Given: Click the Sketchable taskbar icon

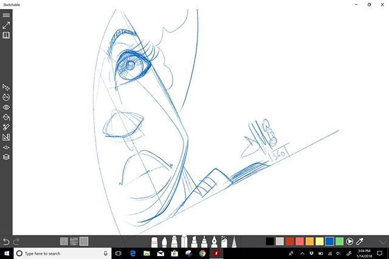Looking at the screenshot, I should [216, 254].
